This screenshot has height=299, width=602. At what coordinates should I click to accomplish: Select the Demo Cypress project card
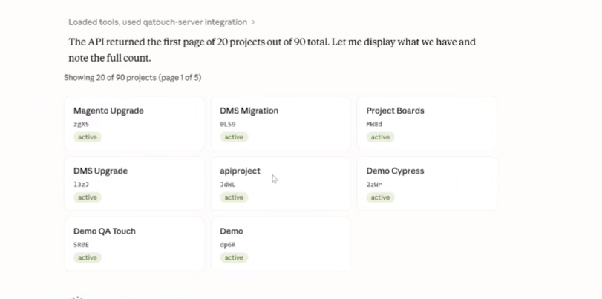[427, 183]
